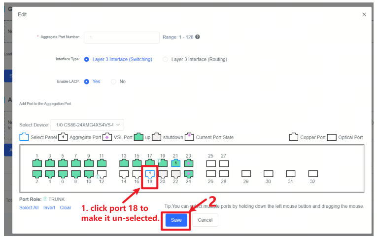Click the Invert link

49,207
